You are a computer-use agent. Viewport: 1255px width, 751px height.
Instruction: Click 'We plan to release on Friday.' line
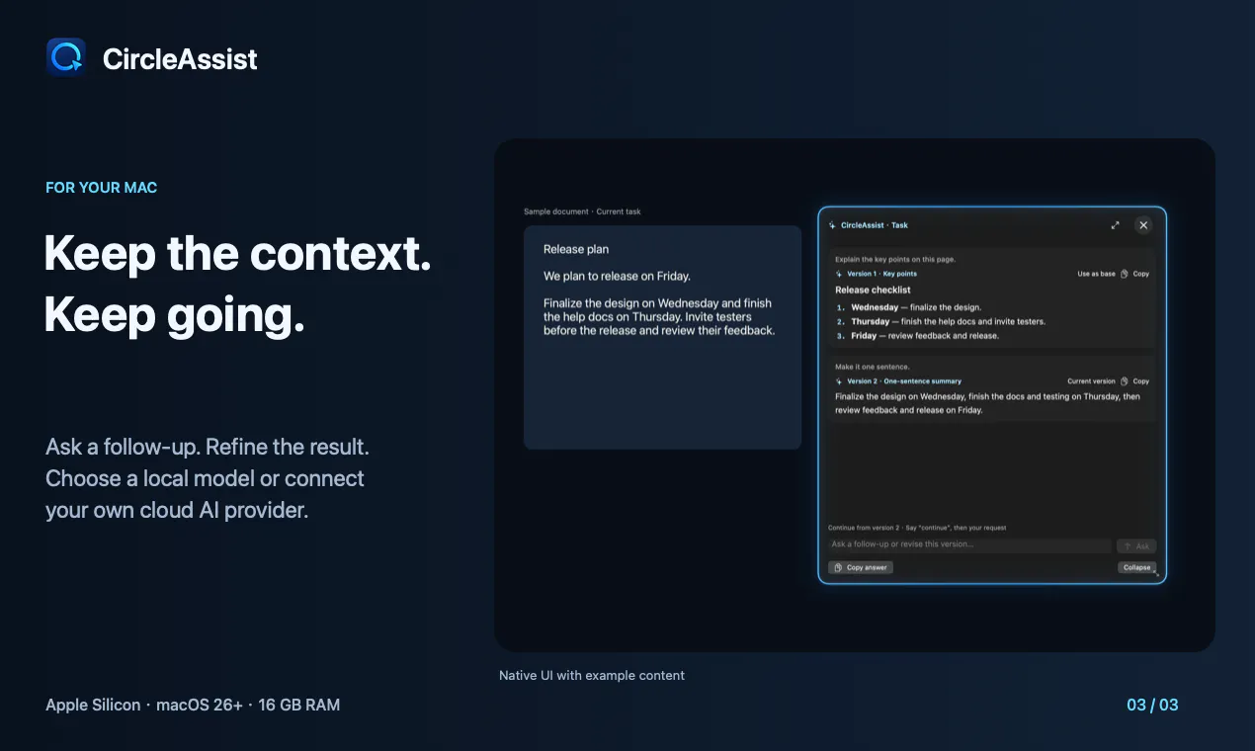pyautogui.click(x=617, y=277)
